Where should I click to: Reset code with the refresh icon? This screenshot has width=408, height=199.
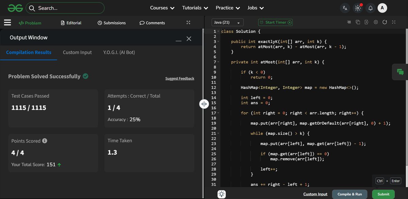pos(385,22)
